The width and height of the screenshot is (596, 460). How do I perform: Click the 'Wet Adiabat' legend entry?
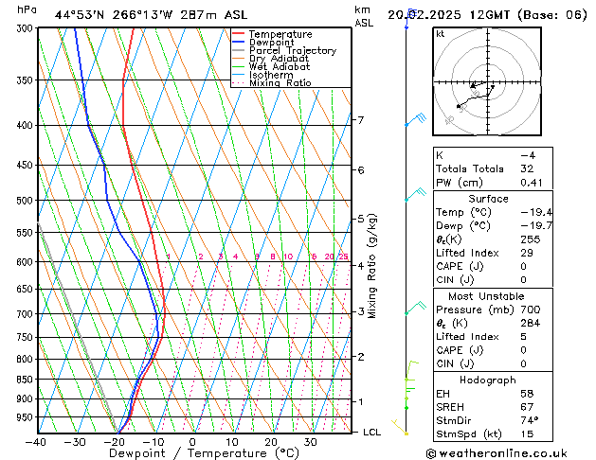(x=280, y=66)
